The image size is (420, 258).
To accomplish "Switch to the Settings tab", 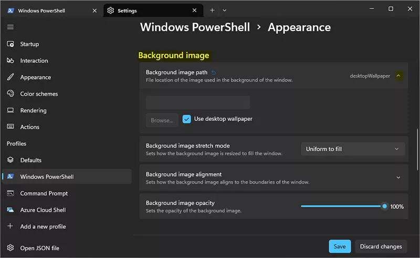I will [x=153, y=10].
